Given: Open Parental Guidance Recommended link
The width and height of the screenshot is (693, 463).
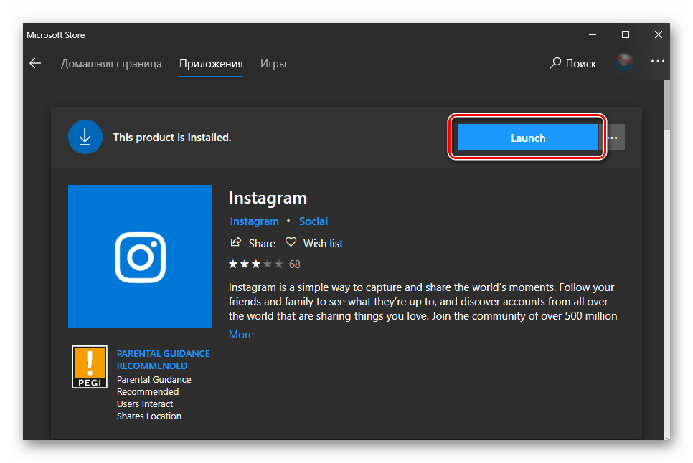Looking at the screenshot, I should (163, 360).
